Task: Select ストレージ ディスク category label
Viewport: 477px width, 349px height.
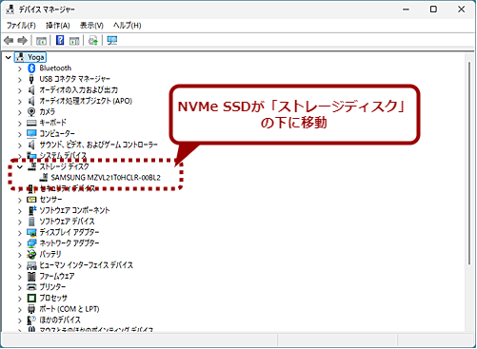Action: [x=64, y=166]
